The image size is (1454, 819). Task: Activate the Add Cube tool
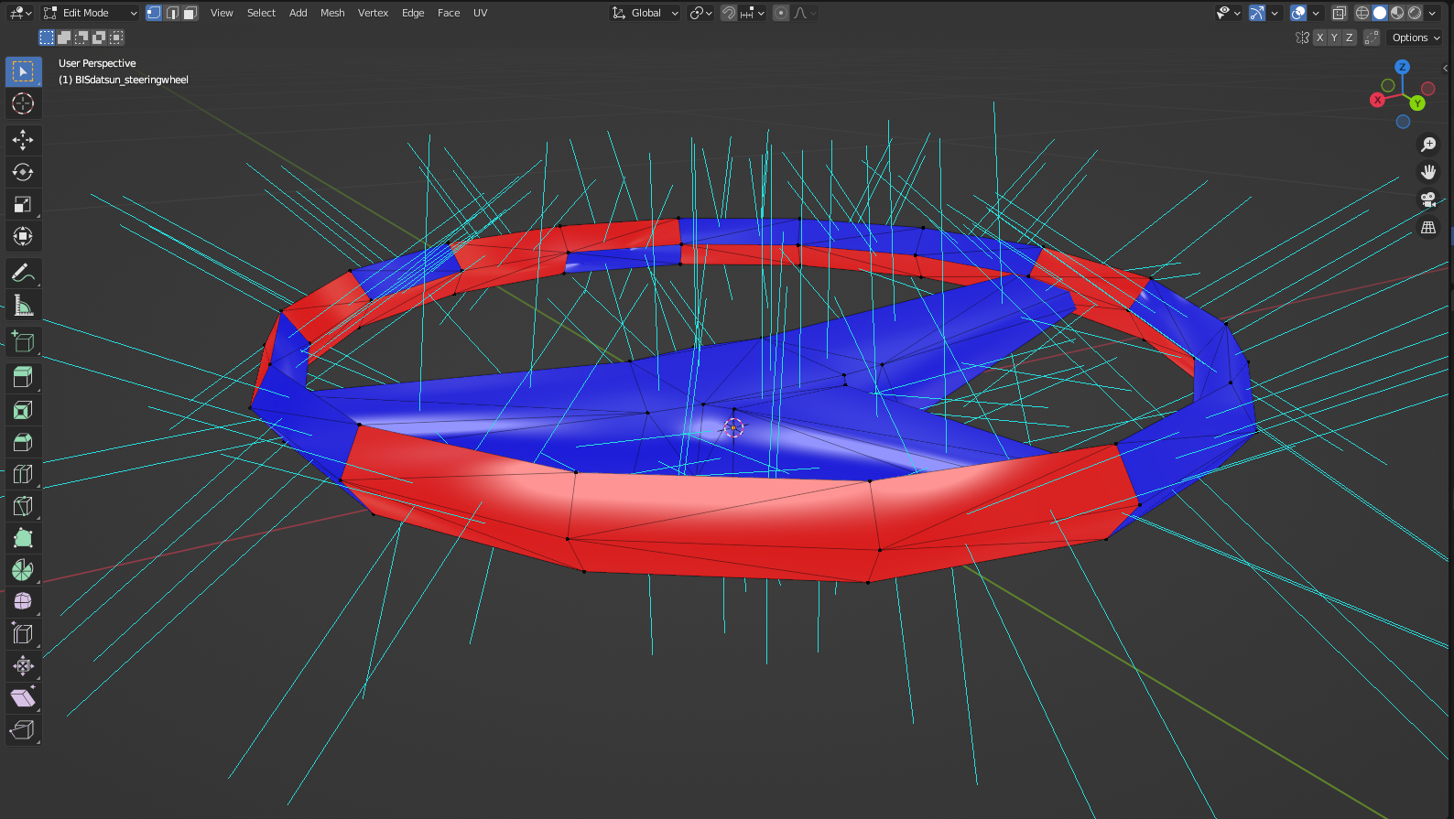pyautogui.click(x=23, y=341)
